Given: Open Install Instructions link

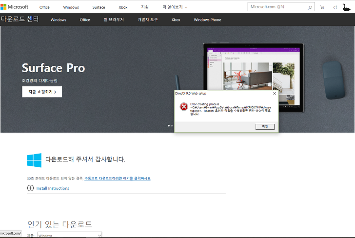Looking at the screenshot, I should (53, 188).
